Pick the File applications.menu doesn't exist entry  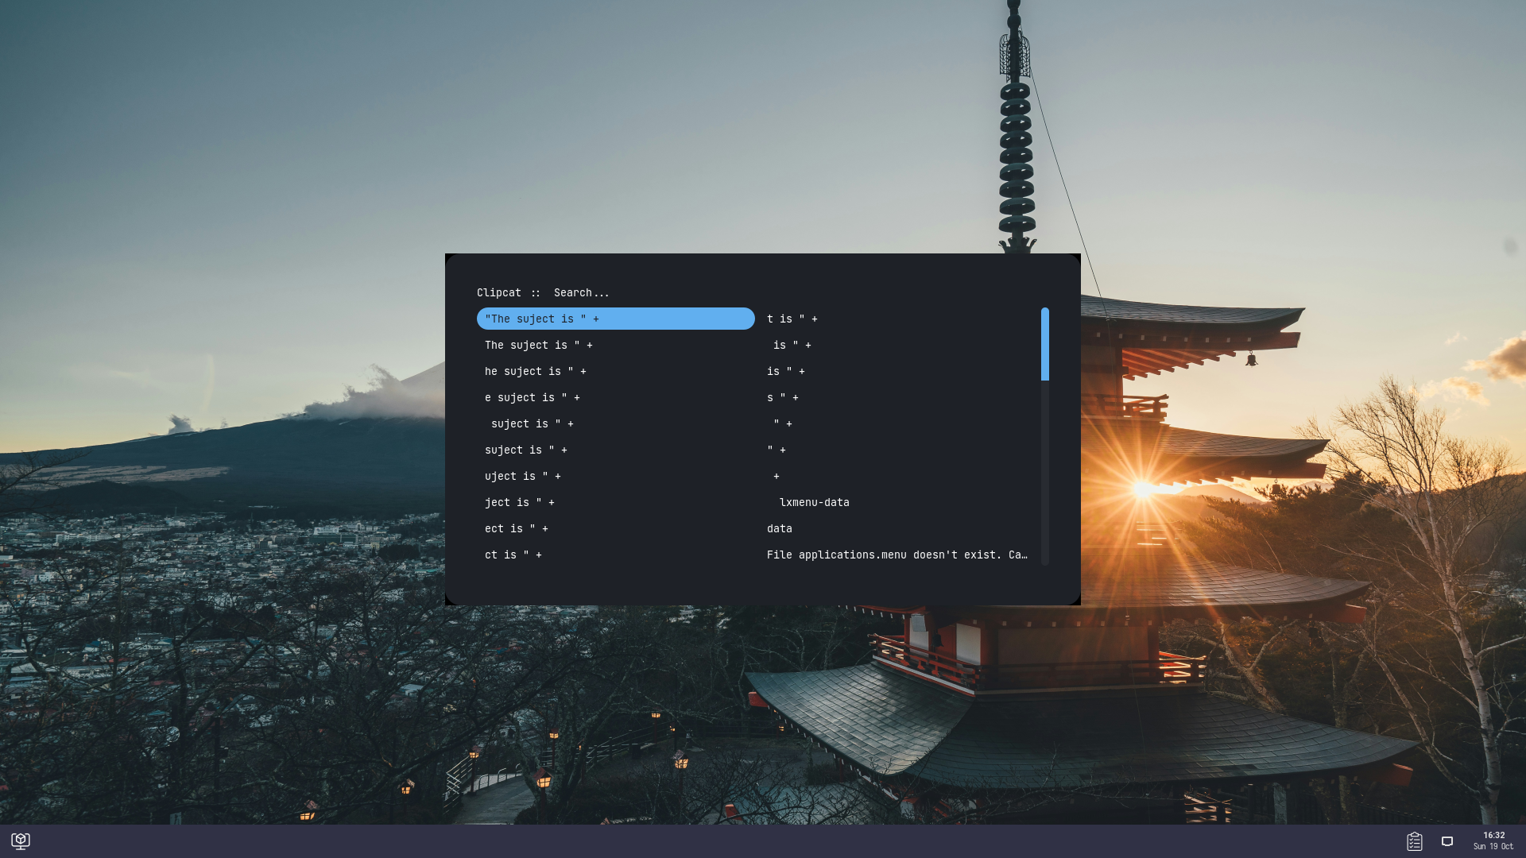(898, 555)
